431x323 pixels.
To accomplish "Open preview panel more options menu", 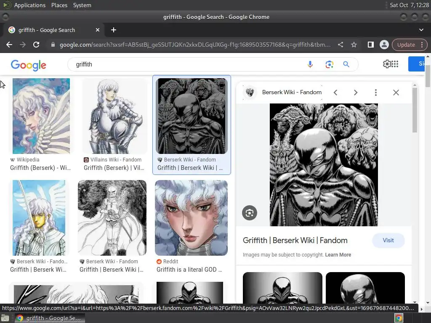I will 376,93.
